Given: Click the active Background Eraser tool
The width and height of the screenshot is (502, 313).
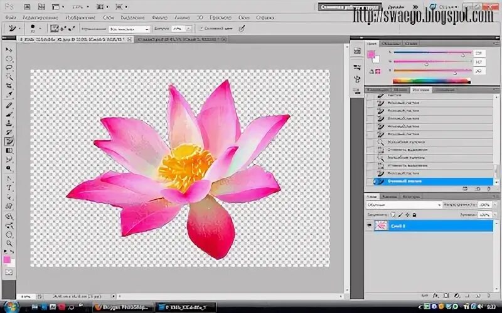Looking at the screenshot, I should pos(9,141).
